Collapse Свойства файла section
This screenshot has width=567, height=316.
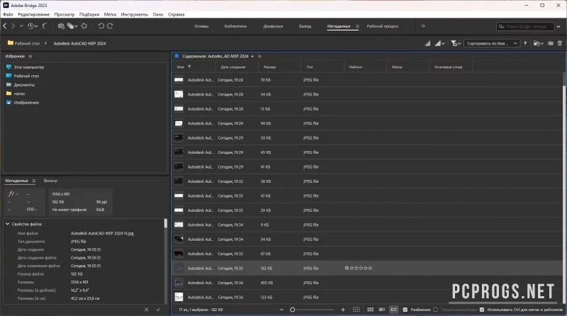(x=7, y=224)
